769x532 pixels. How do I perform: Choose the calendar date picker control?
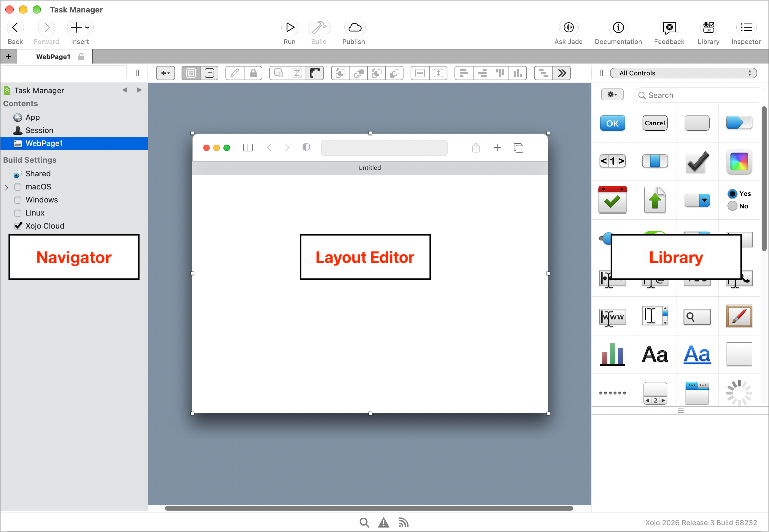point(612,200)
